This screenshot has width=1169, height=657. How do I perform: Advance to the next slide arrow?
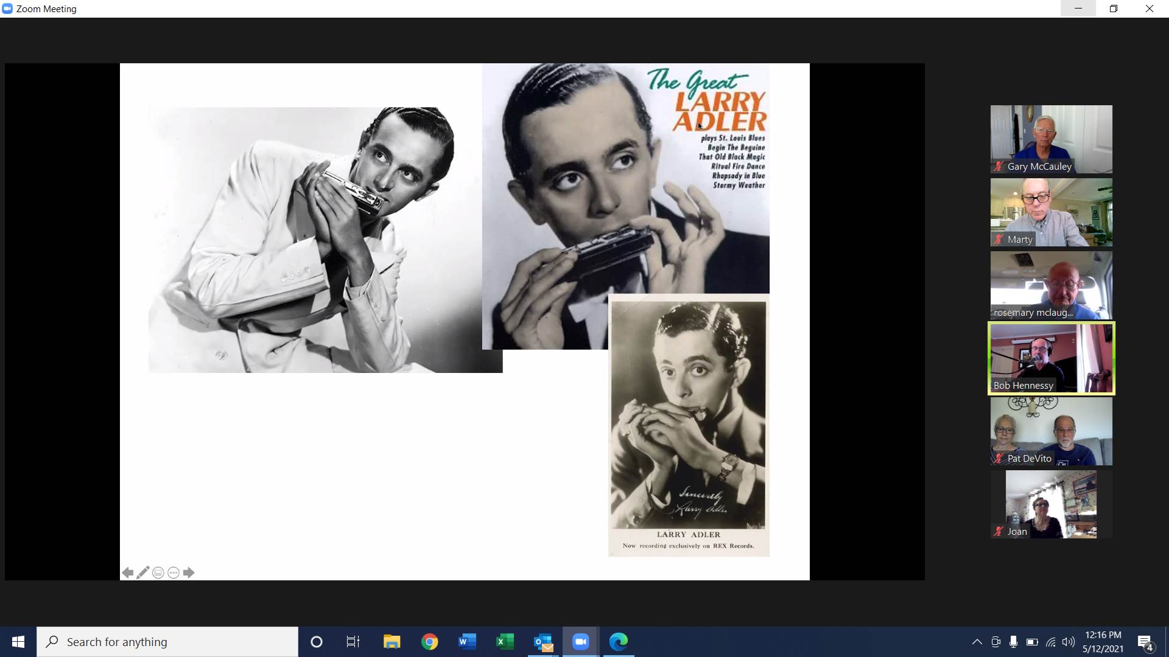(189, 572)
